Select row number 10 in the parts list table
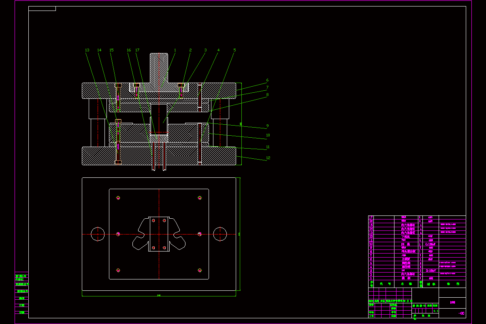Viewport: 486px width, 324px height. (417, 244)
